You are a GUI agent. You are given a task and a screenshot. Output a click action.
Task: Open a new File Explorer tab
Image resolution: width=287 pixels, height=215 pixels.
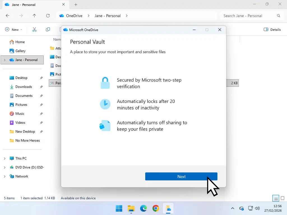[x=76, y=4]
